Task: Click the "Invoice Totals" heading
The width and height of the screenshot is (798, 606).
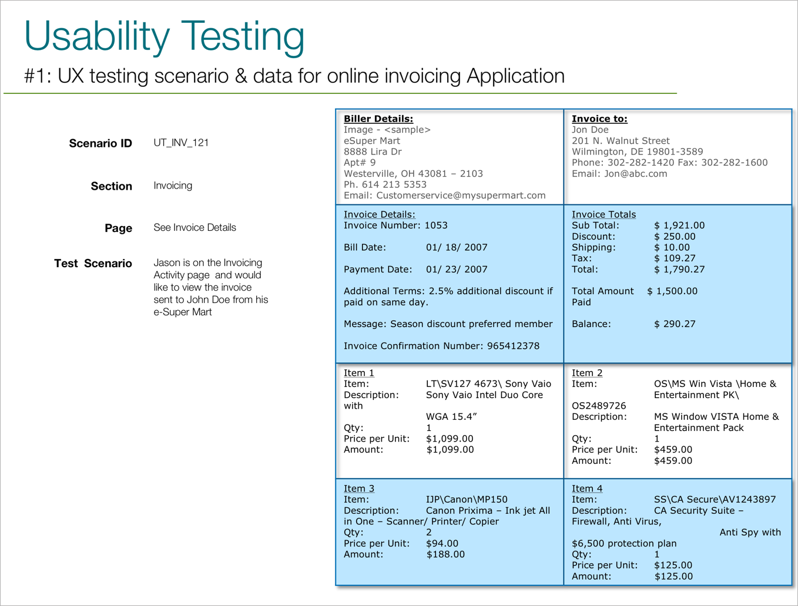Action: (x=603, y=214)
